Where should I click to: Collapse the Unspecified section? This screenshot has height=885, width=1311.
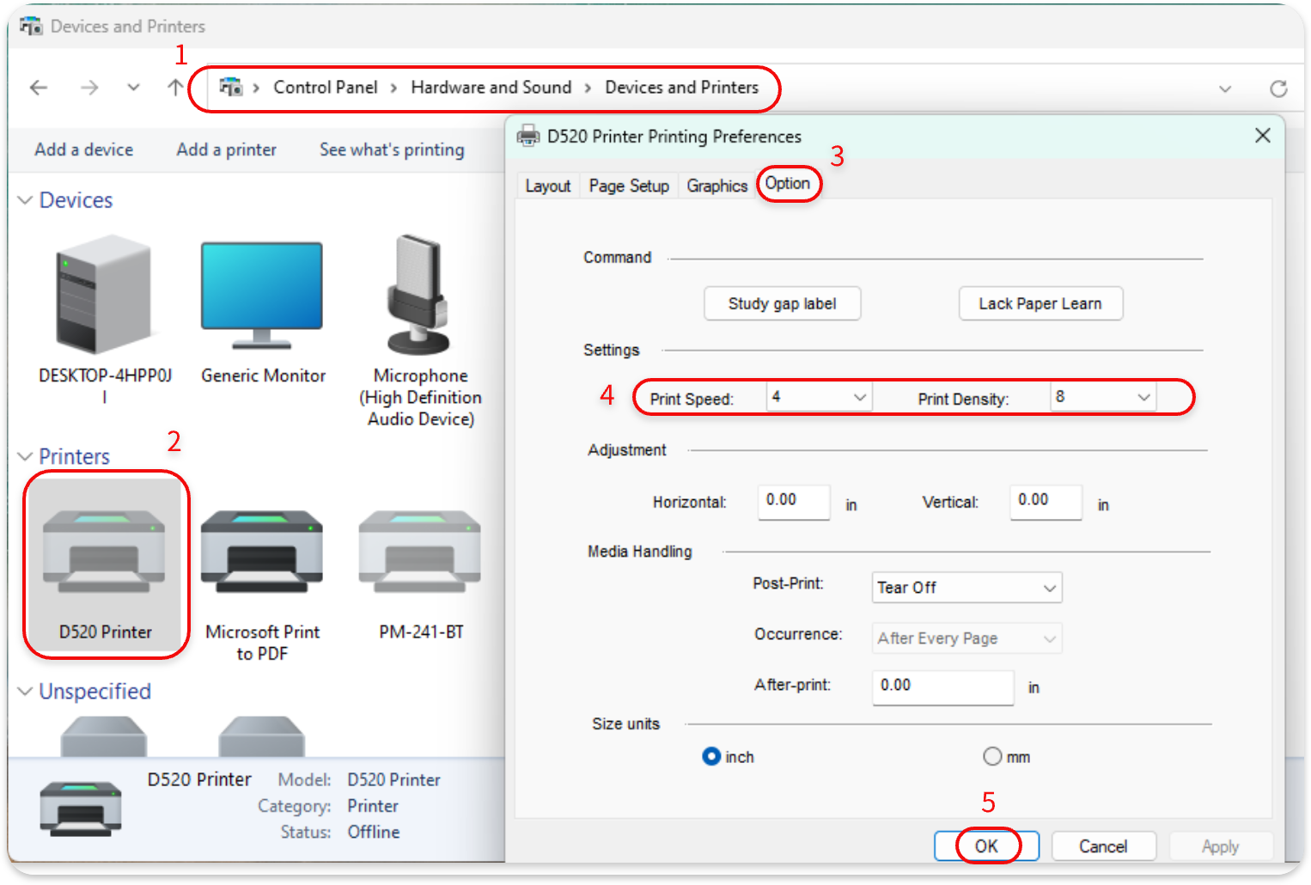(25, 692)
